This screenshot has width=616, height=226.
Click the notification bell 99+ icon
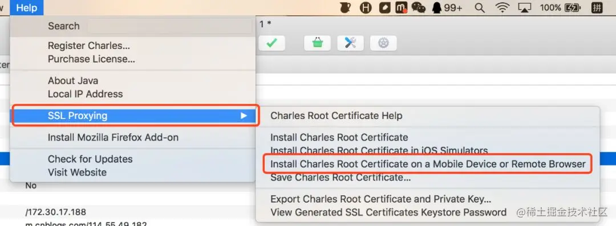click(x=447, y=7)
